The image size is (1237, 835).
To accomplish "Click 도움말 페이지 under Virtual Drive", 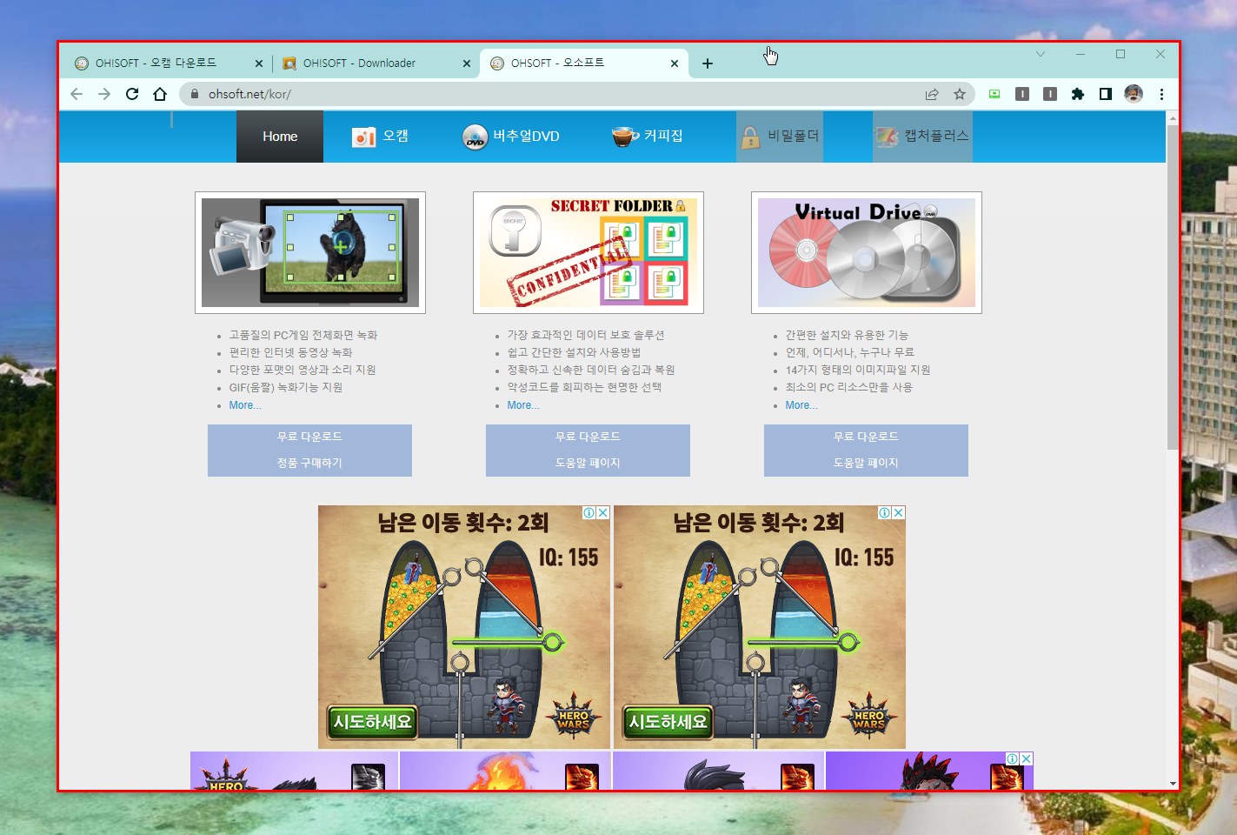I will 866,463.
